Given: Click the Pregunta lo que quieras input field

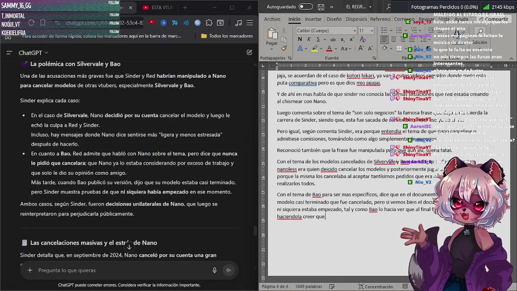Looking at the screenshot, I should click(121, 270).
